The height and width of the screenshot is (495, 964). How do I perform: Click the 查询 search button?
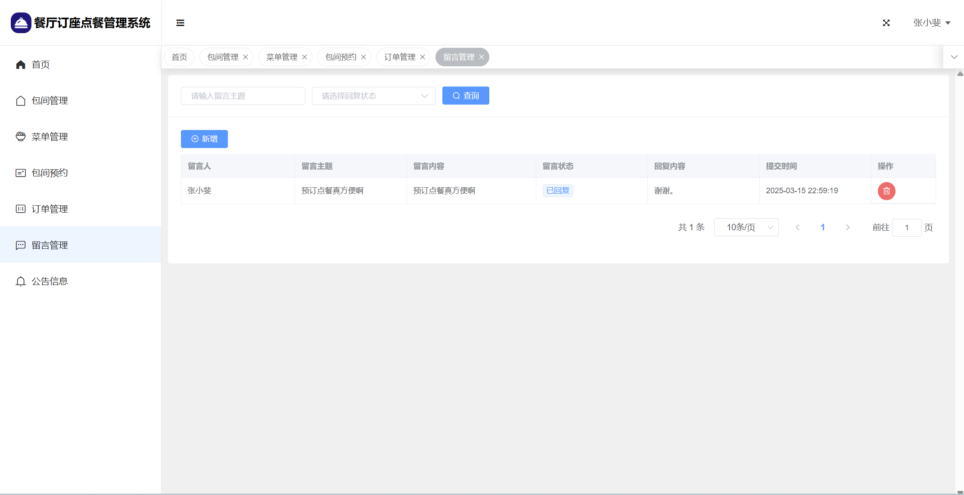(466, 96)
